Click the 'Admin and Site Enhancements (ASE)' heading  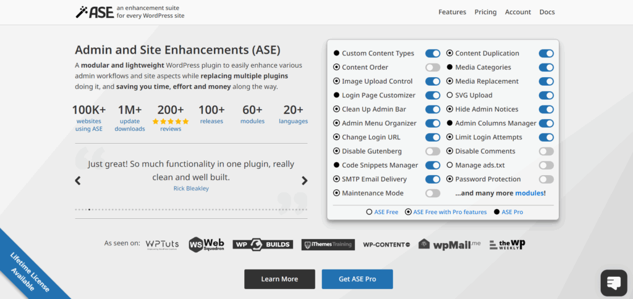[177, 50]
